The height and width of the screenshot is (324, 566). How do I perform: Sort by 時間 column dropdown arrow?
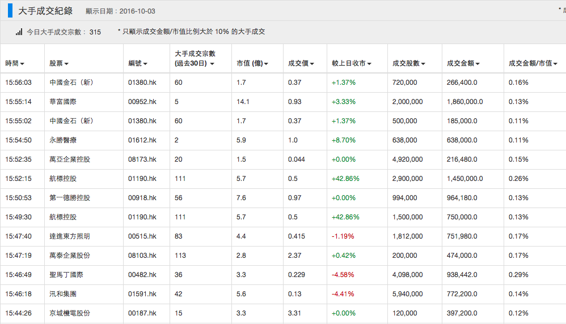[x=22, y=64]
